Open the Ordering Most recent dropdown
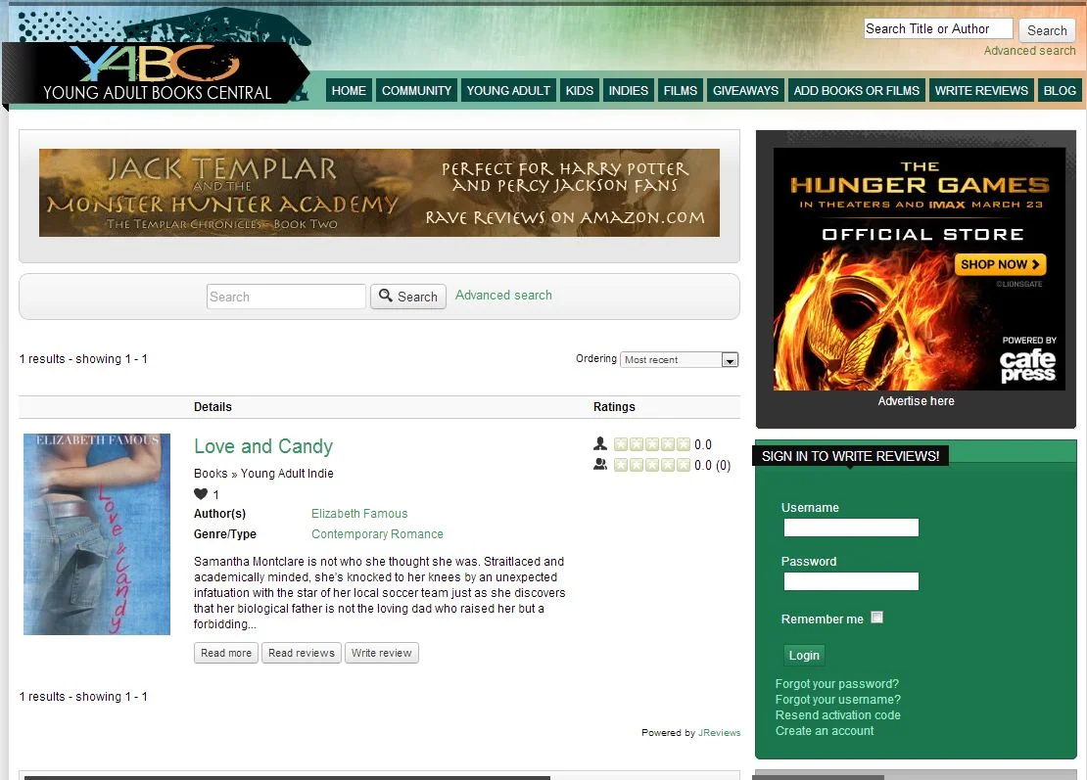Screen dimensions: 1087x780 point(680,359)
